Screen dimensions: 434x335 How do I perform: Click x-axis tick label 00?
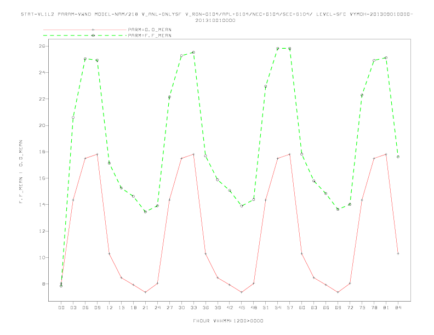[61, 308]
